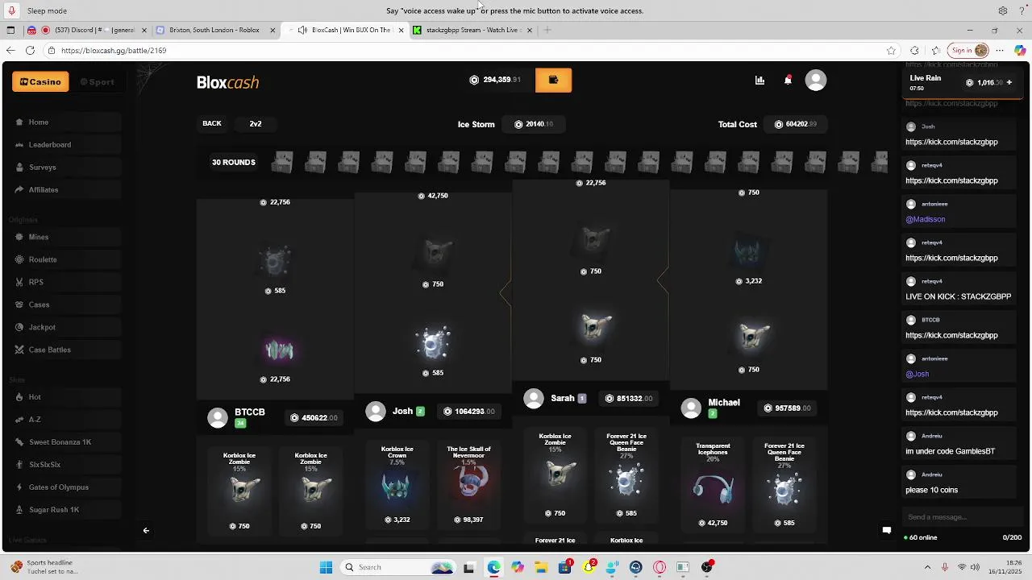Open Windows Start menu

click(x=326, y=567)
